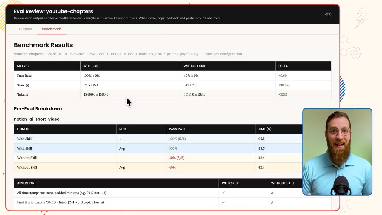Click the '51.7 ± 7.0' time value
This screenshot has width=382, height=215.
point(190,85)
